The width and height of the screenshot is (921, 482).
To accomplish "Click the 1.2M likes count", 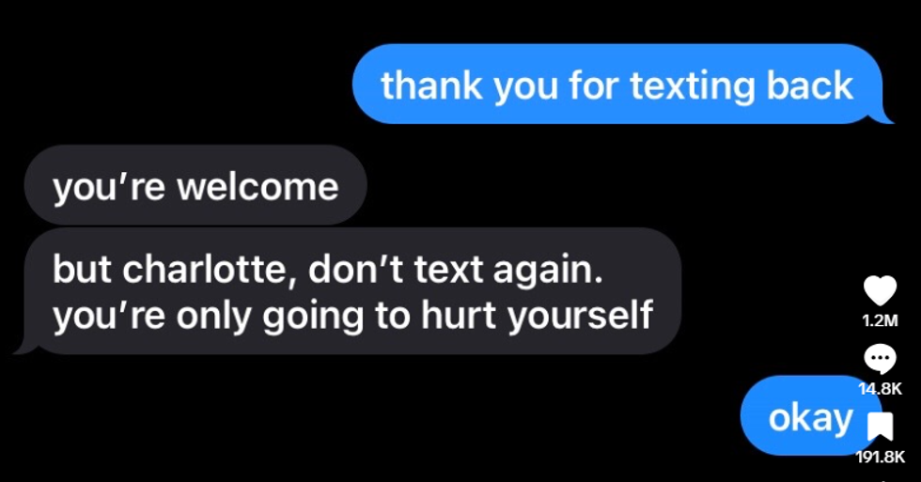I will coord(880,320).
